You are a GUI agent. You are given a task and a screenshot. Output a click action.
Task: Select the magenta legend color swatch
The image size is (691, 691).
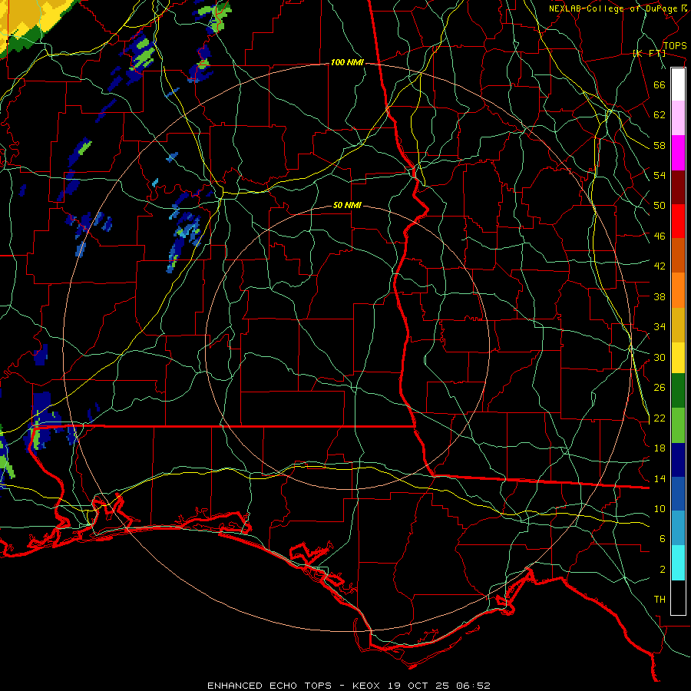pyautogui.click(x=678, y=153)
